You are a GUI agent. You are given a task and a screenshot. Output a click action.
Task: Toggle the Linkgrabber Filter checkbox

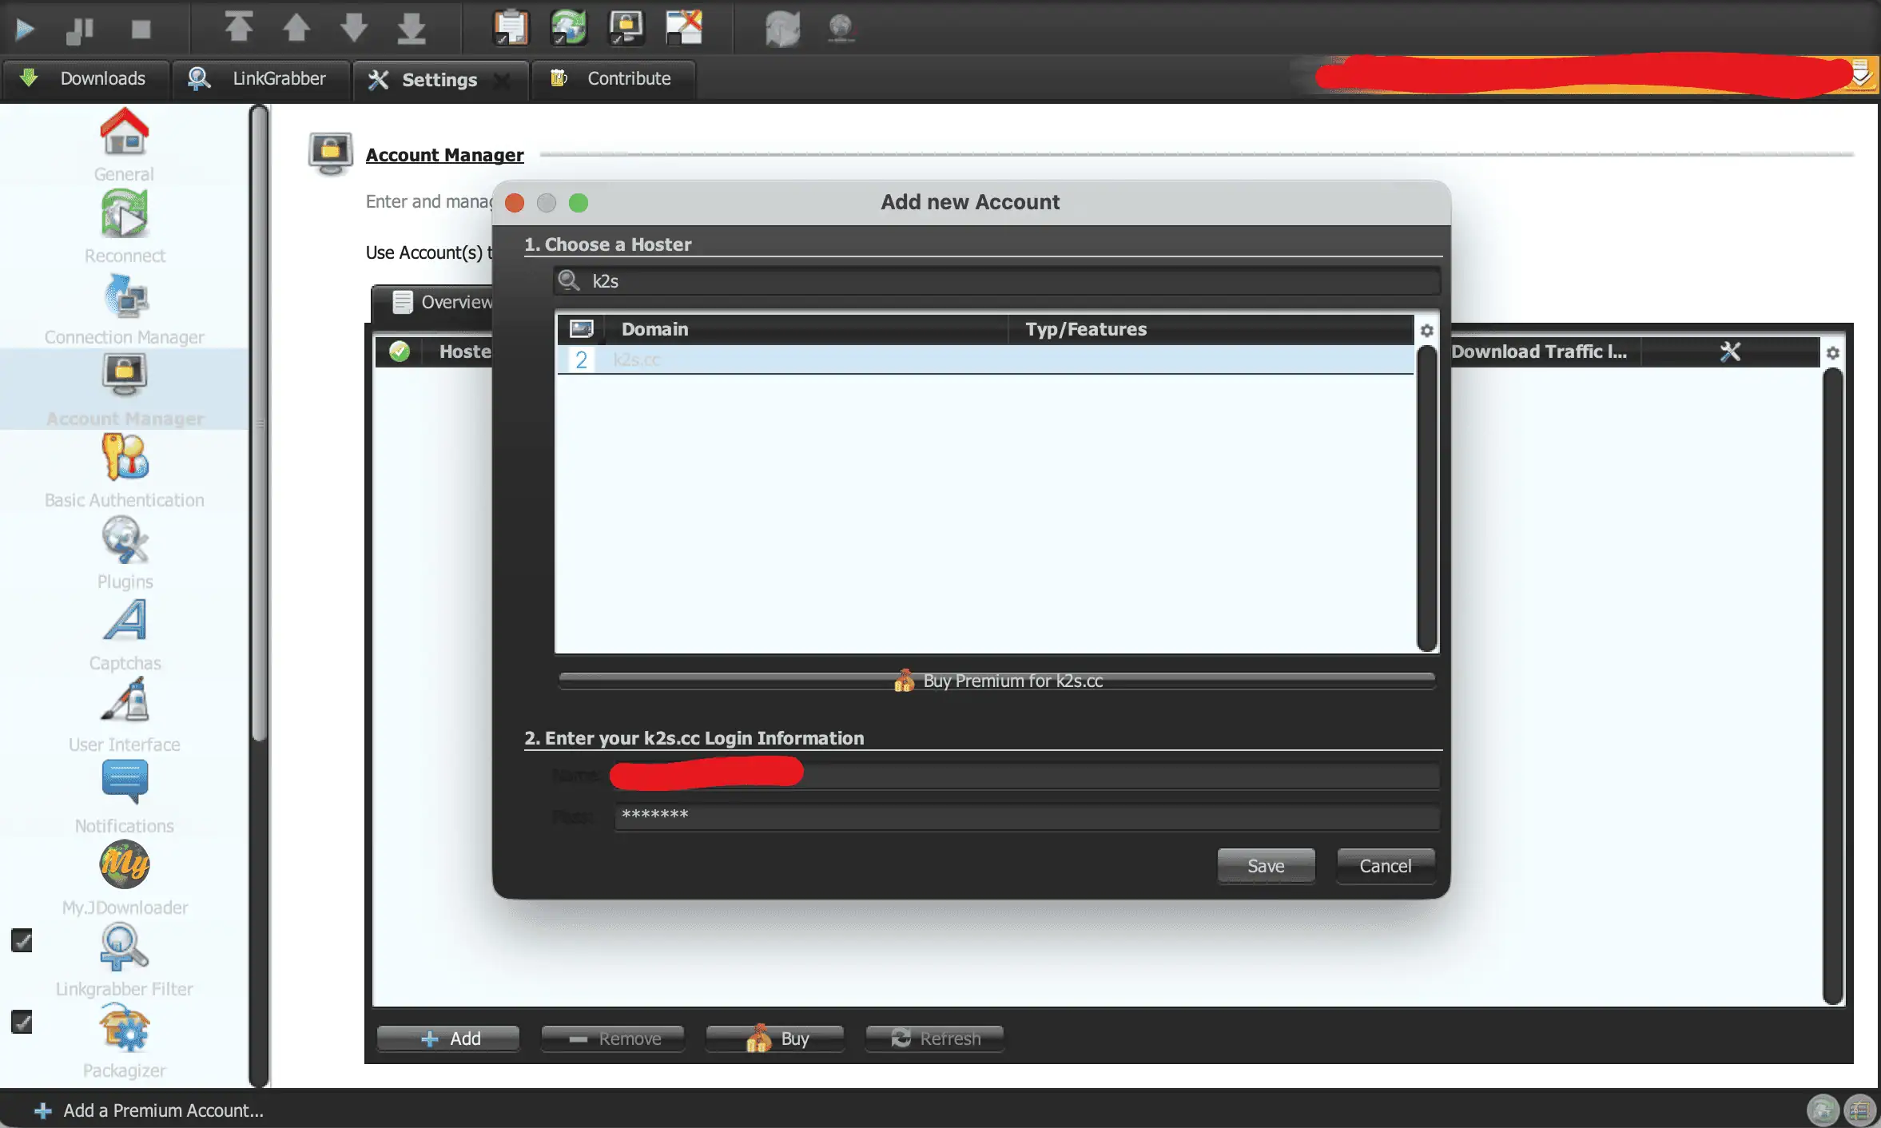tap(22, 940)
